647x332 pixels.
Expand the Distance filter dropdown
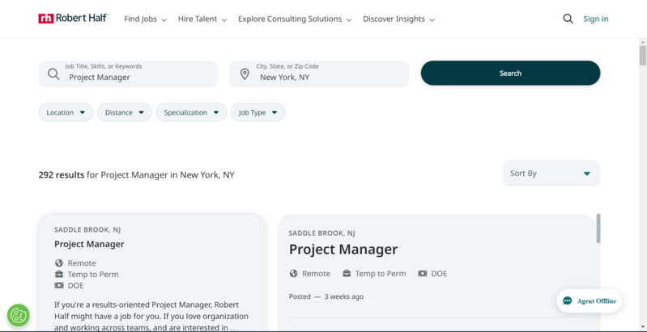tap(125, 112)
